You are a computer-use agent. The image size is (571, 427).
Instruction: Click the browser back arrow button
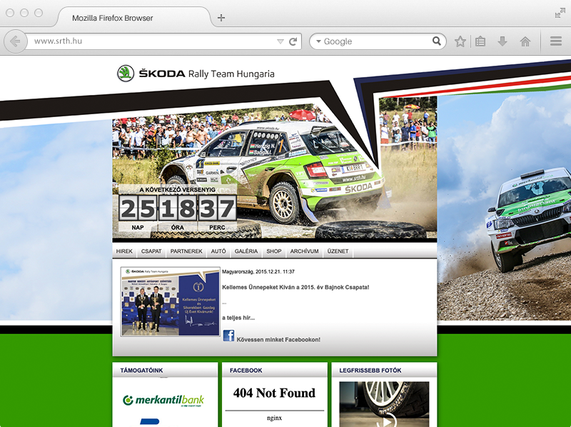tap(15, 41)
